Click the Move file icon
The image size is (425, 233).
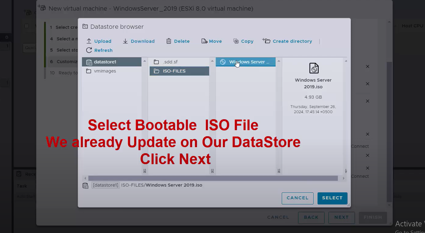204,41
